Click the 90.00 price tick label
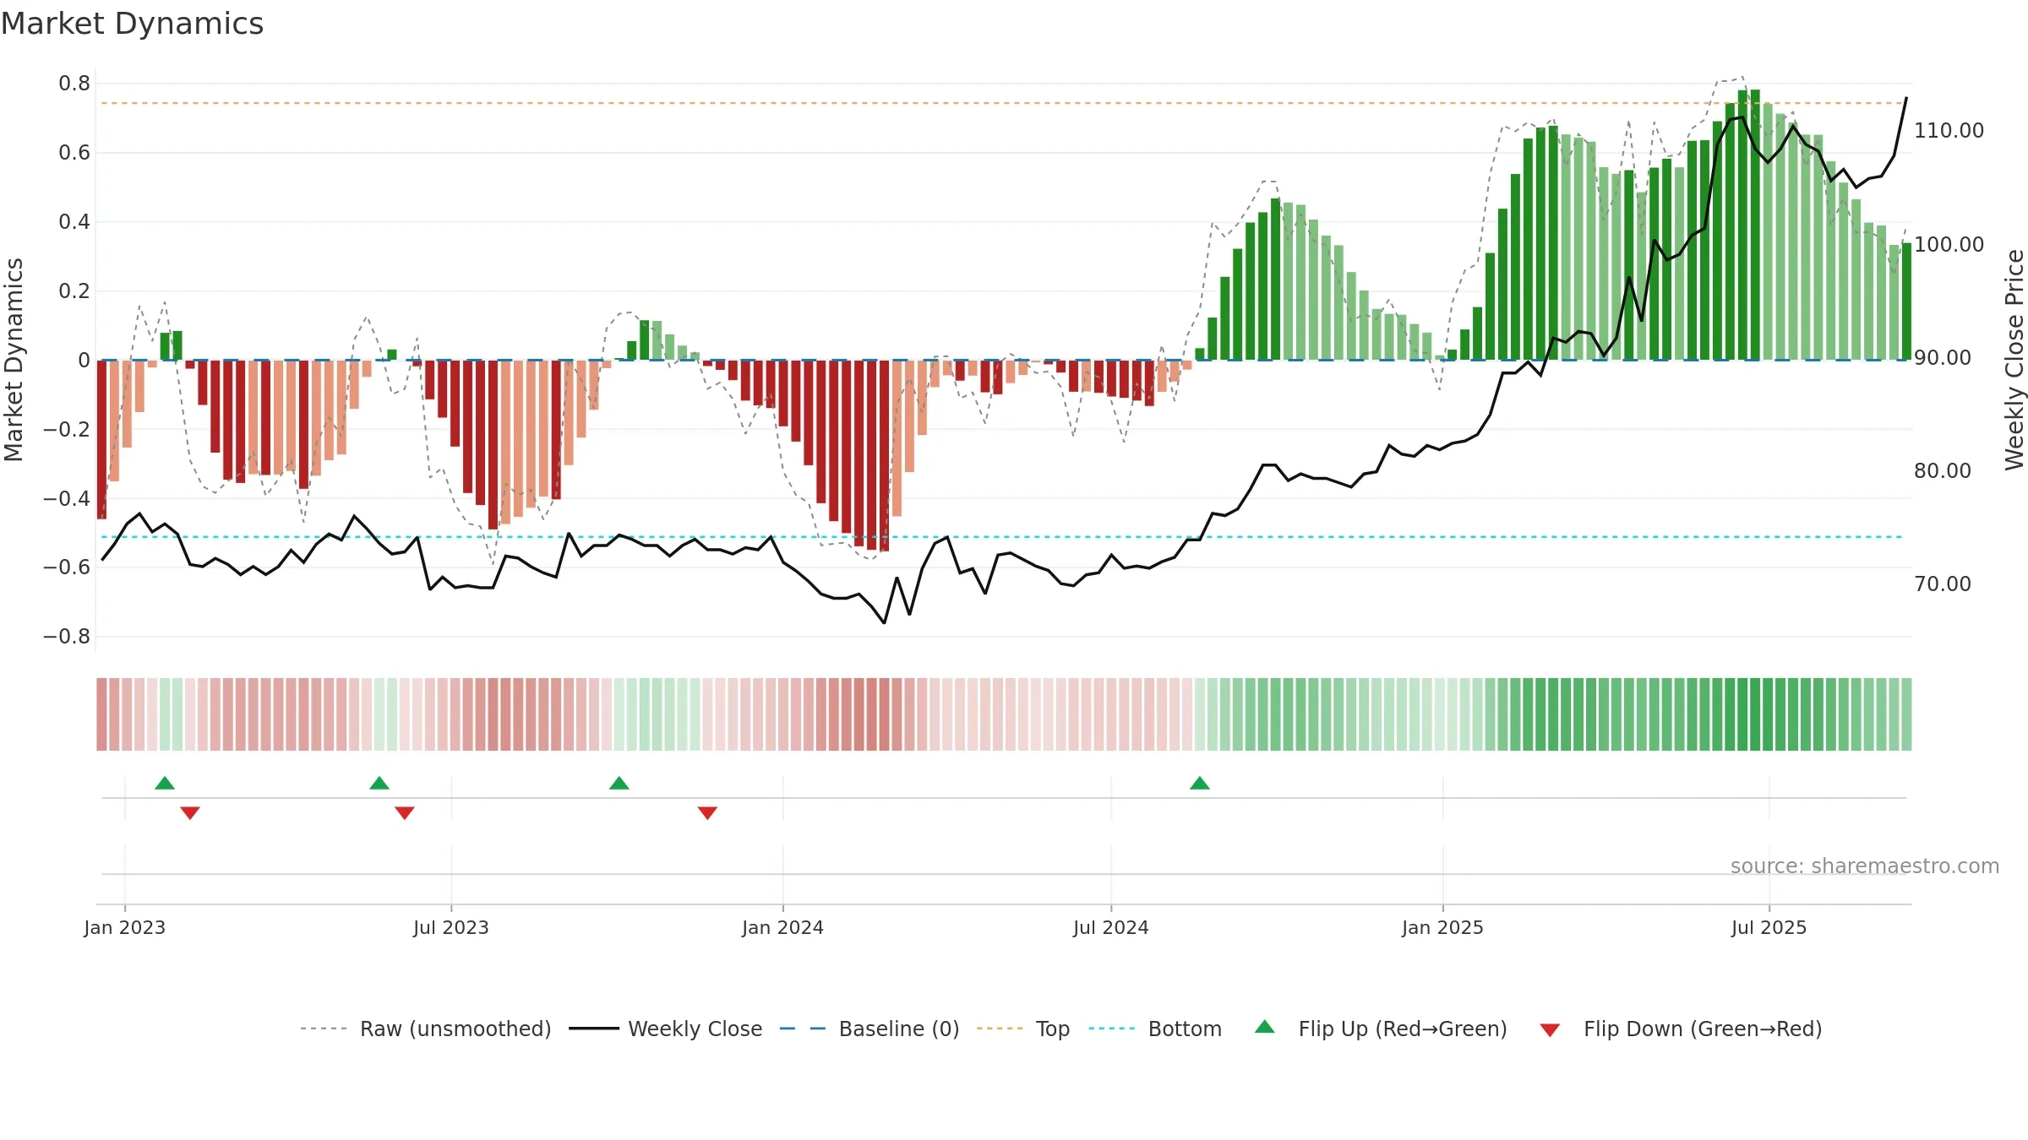The height and width of the screenshot is (1140, 2028). [x=1943, y=358]
